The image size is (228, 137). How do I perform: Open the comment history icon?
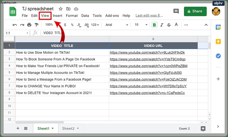click(176, 11)
